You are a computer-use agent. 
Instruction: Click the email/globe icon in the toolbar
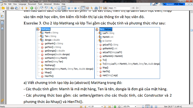click(17, 8)
